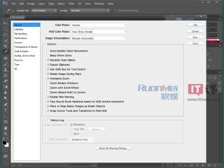Uncheck Snap Vector Tools to Pixel Grid
Viewport: 224px width, 168px height.
coord(48,111)
